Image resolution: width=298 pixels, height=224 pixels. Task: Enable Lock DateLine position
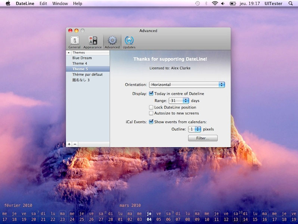tap(151, 108)
